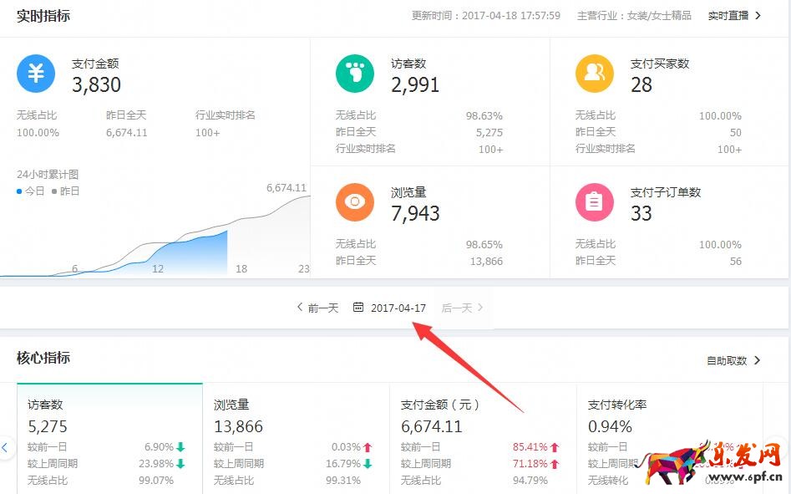Go to previous day with 前一天
The height and width of the screenshot is (494, 791).
click(x=317, y=308)
